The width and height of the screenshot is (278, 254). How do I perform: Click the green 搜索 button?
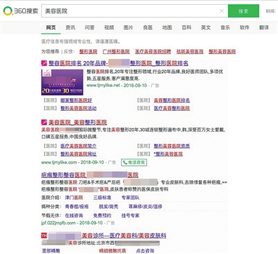(243, 11)
